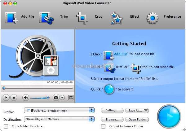
Task: Click the volume slider
Action: [x=40, y=98]
